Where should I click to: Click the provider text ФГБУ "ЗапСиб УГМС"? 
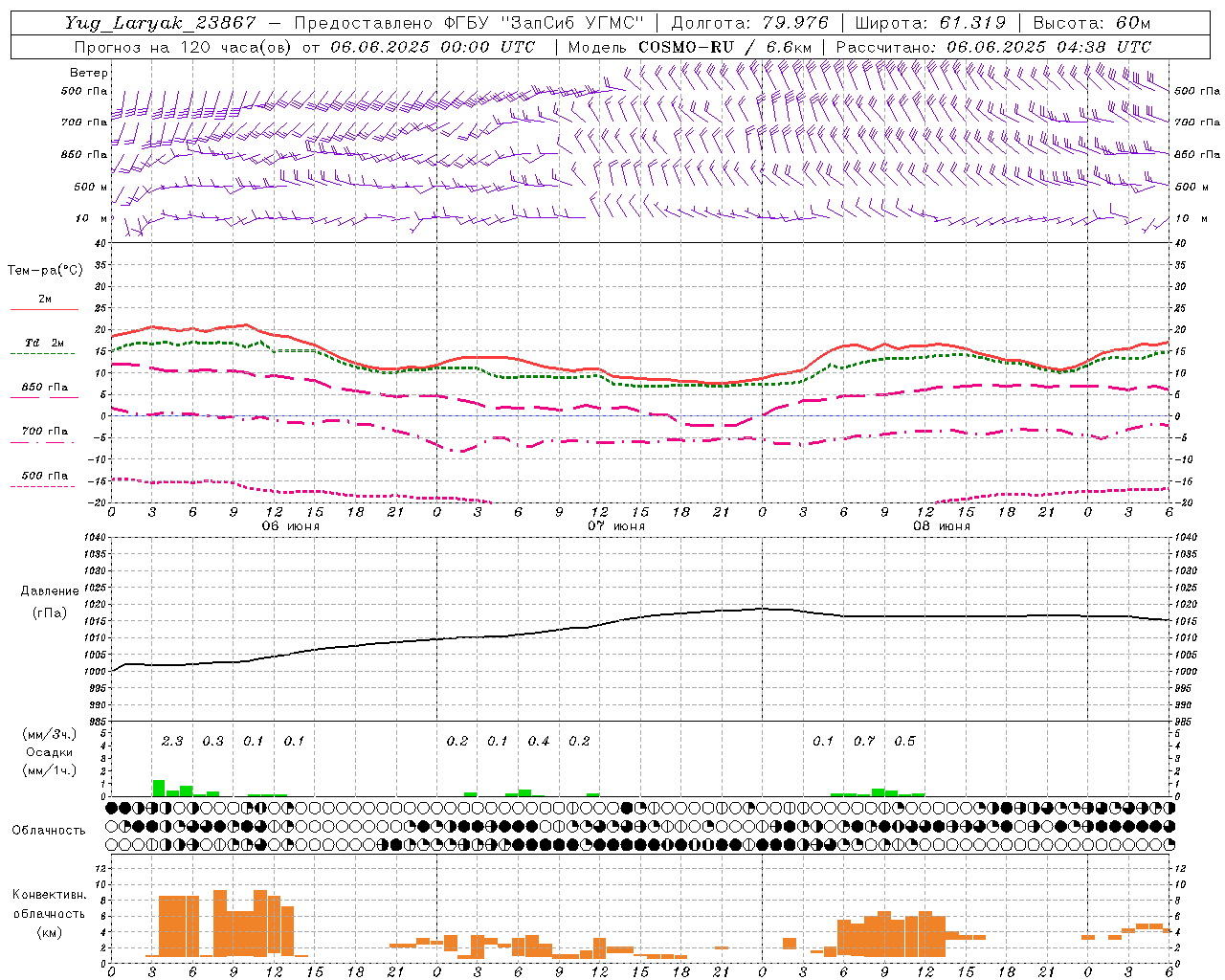(x=545, y=23)
